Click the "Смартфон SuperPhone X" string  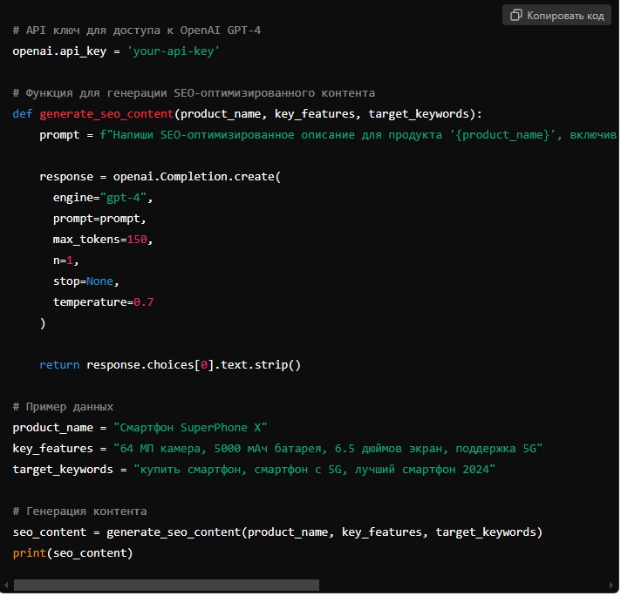click(x=190, y=428)
